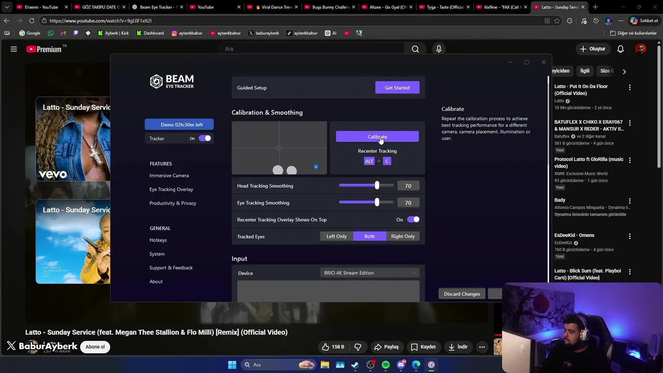The width and height of the screenshot is (663, 373).
Task: Open File Explorer from the taskbar
Action: [325, 365]
